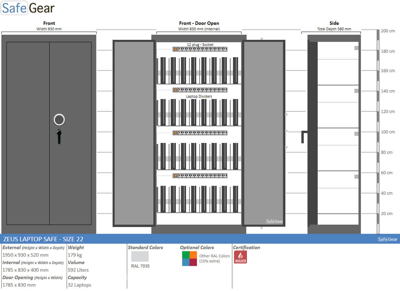Click the weight value "179 kg"
Viewport: 400px width, 291px height.
click(x=75, y=255)
